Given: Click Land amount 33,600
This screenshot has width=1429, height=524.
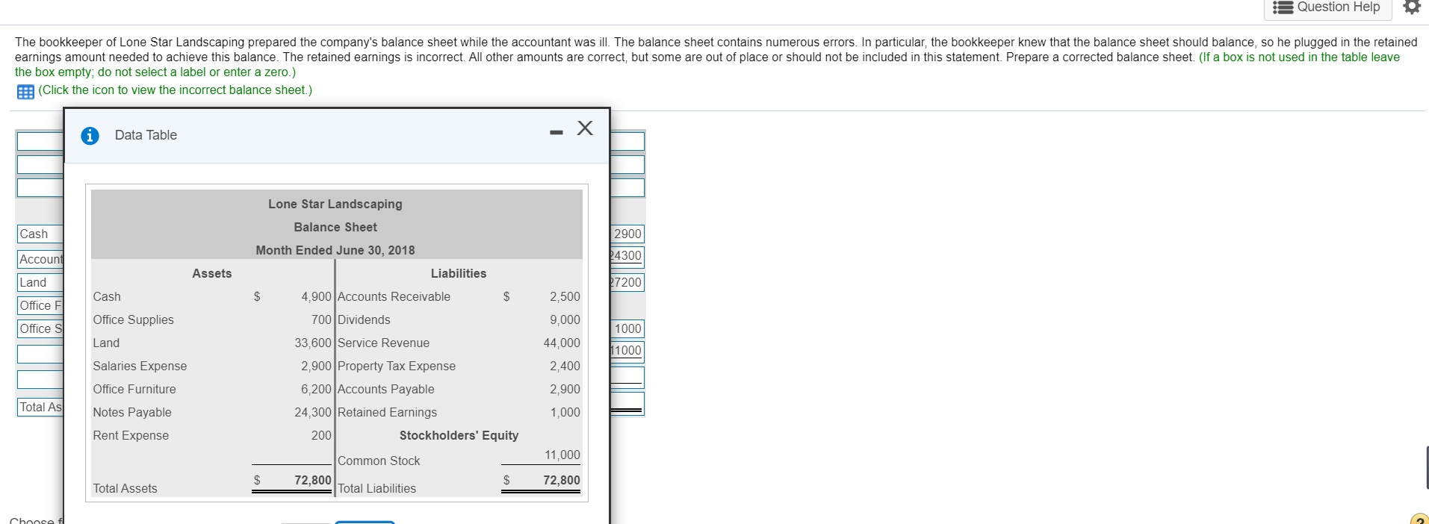Looking at the screenshot, I should pyautogui.click(x=313, y=343).
